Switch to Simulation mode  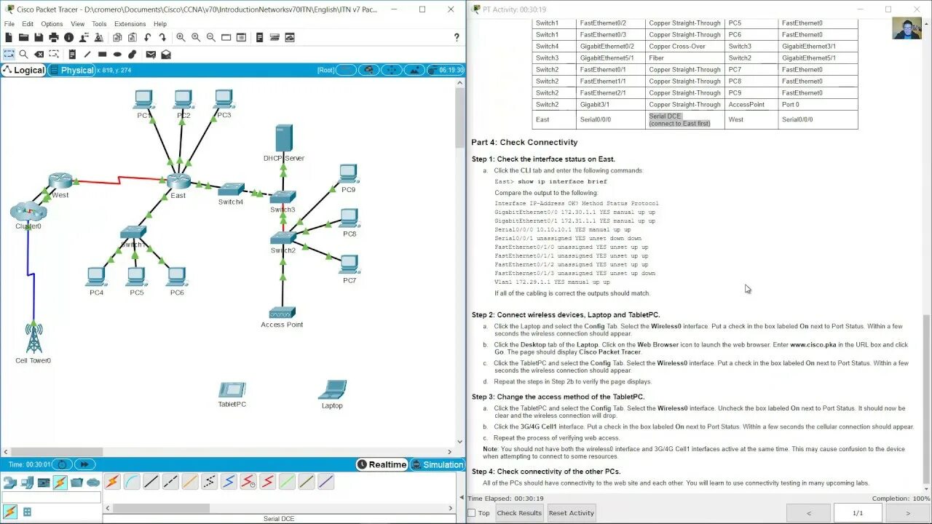[437, 464]
